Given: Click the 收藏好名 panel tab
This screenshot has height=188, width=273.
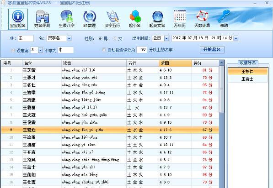Looking at the screenshot, I should tap(248, 63).
